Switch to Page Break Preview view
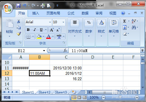 coord(84,97)
